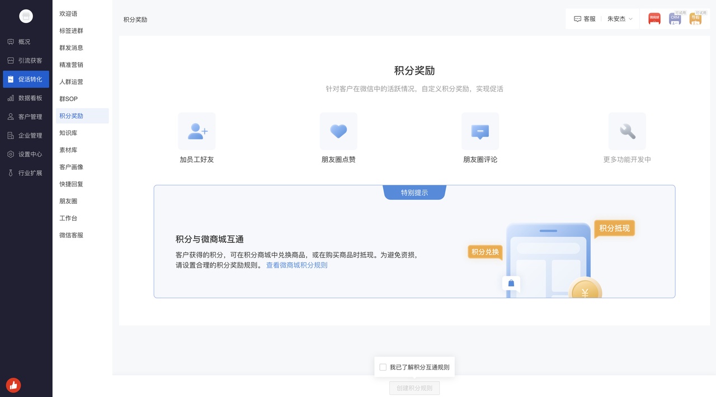This screenshot has width=716, height=397.
Task: Click the 加员工好友 add-friend icon
Action: click(x=197, y=131)
